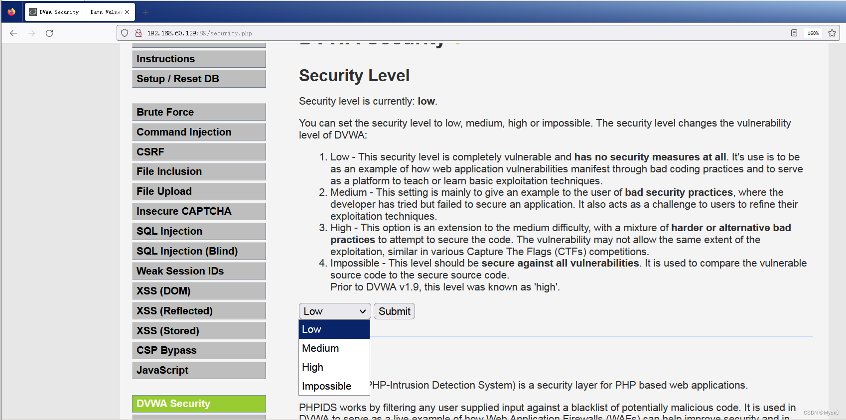The width and height of the screenshot is (846, 420).
Task: Toggle reader view icon
Action: click(x=794, y=33)
